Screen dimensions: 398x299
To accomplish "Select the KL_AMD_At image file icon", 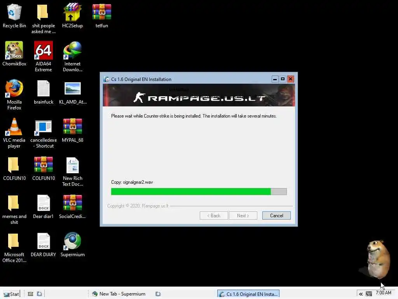I will click(x=73, y=92).
